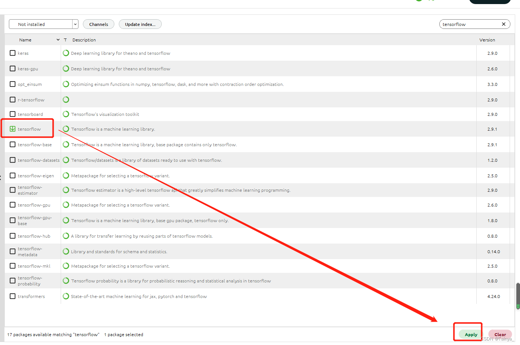The image size is (520, 345).
Task: Select the 'Tensorflow's visualization toolkit' description
Action: coord(105,114)
